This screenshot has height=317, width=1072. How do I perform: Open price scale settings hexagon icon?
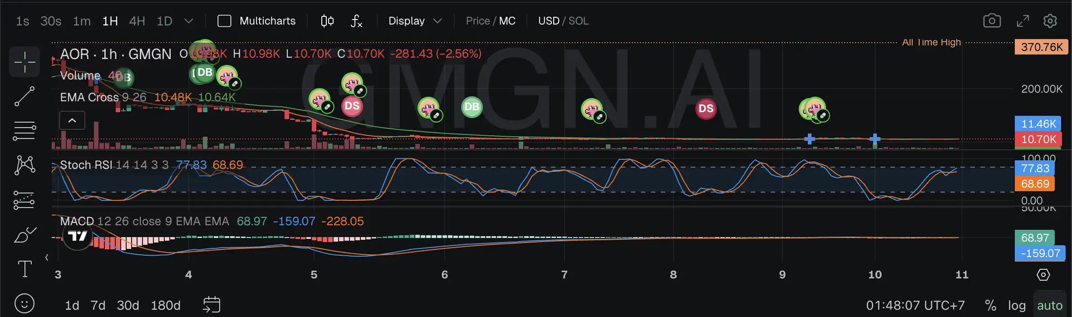[x=1043, y=275]
